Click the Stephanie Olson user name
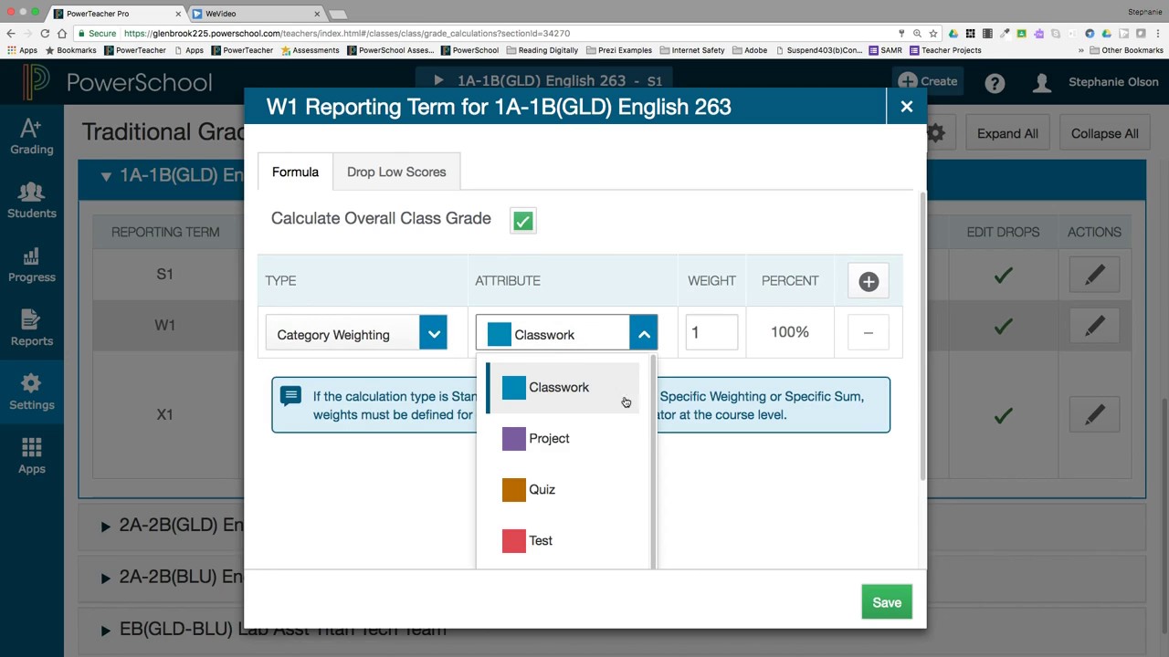The height and width of the screenshot is (657, 1169). pos(1113,82)
